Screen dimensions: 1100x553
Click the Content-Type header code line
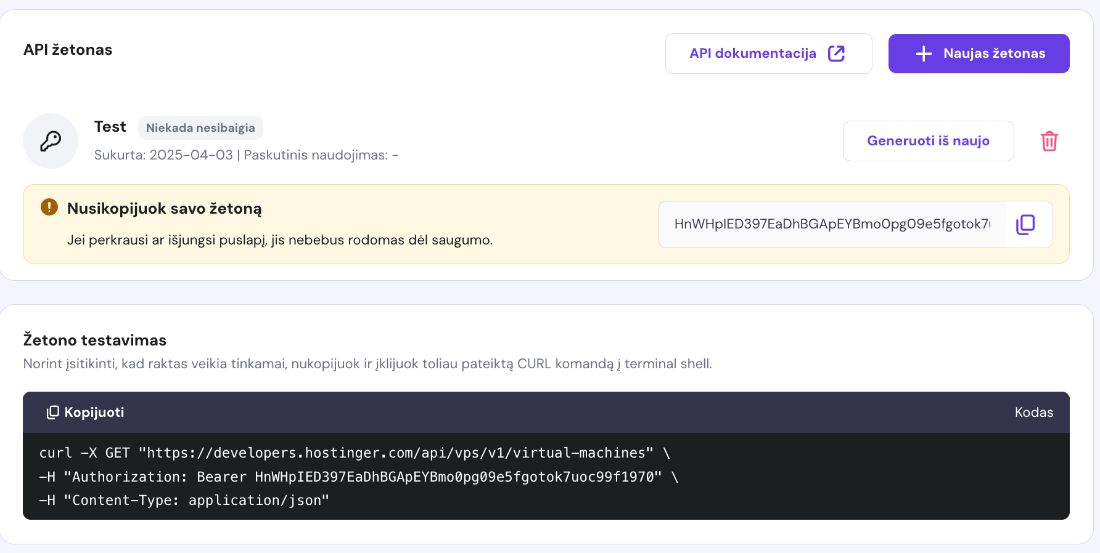tap(184, 501)
